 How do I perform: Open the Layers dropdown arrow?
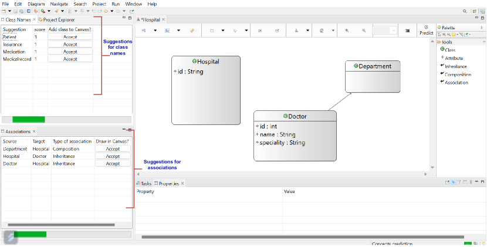(x=223, y=31)
